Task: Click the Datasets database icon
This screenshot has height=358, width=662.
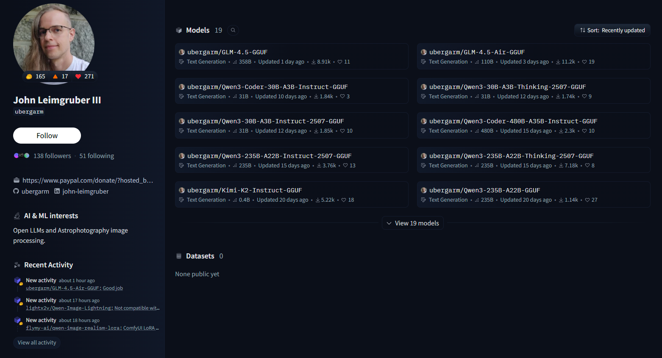Action: (179, 256)
